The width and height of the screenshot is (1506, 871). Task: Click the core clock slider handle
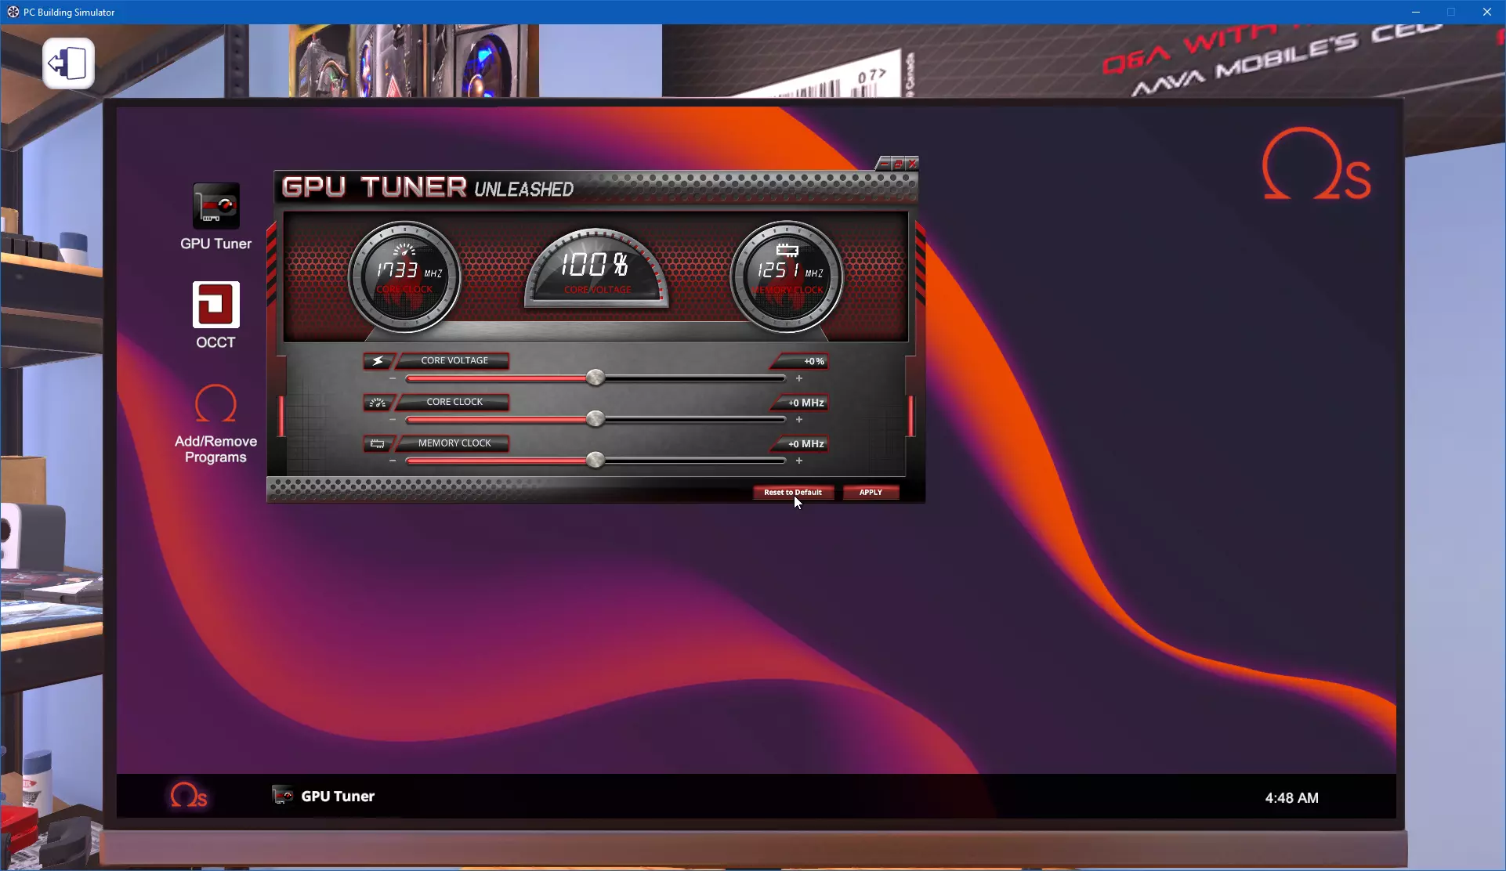596,419
